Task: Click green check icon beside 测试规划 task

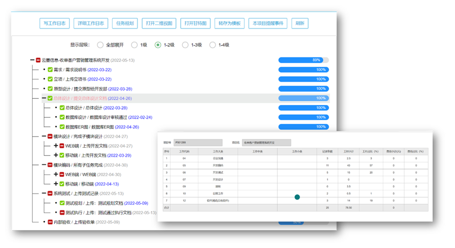Action: point(62,203)
